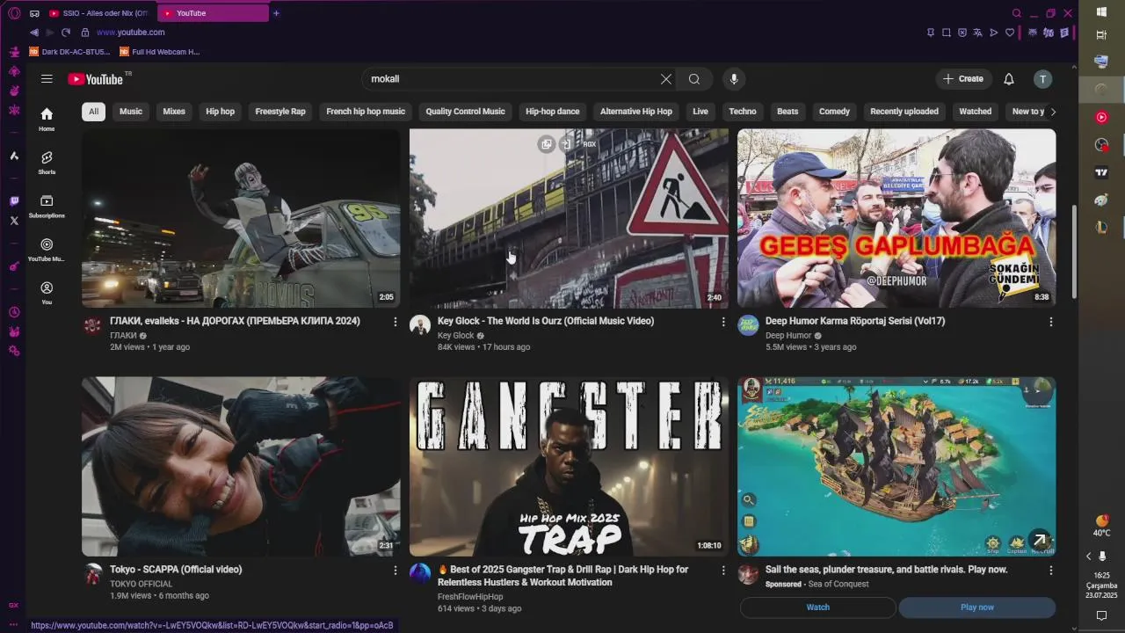Open options for Deep Humor video
The height and width of the screenshot is (633, 1125).
tap(1051, 322)
